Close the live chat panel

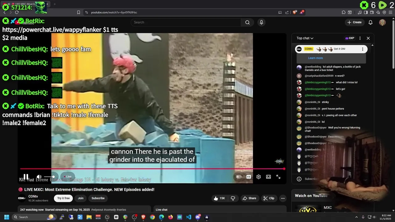pos(368,38)
